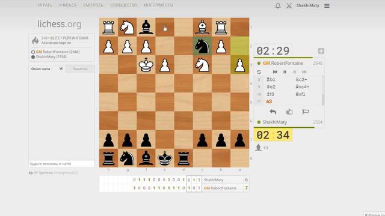Open the ИНСТРУМЕНТЫ menu
Viewport: 385px width, 216px height.
(x=158, y=5)
